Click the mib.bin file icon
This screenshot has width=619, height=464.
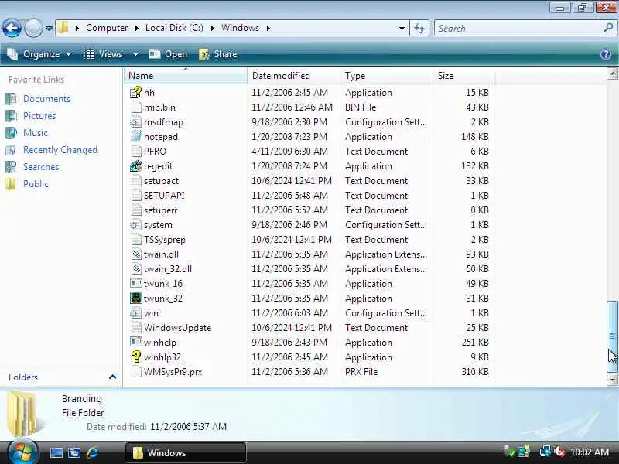tap(136, 107)
